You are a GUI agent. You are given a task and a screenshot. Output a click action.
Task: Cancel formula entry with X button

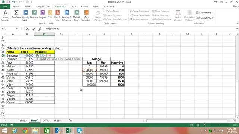point(27,29)
